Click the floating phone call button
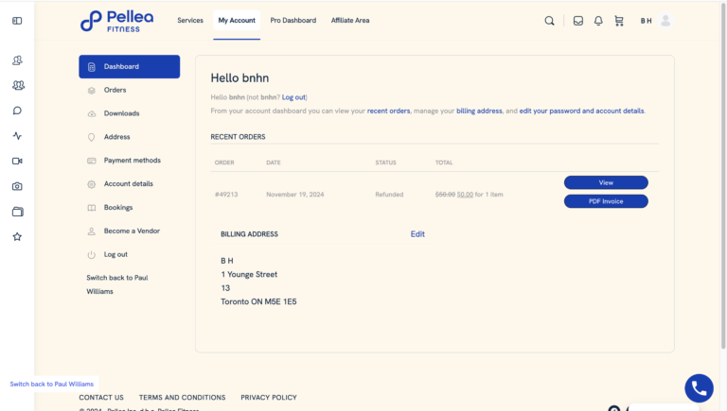Image resolution: width=727 pixels, height=411 pixels. [700, 388]
